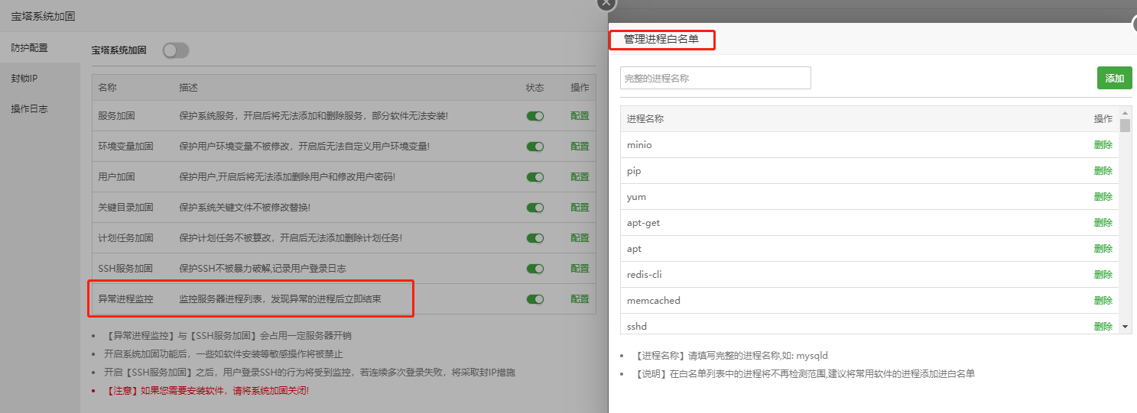Click the 计划任务加固 row name
Viewport: 1137px width, 413px height.
pyautogui.click(x=125, y=238)
